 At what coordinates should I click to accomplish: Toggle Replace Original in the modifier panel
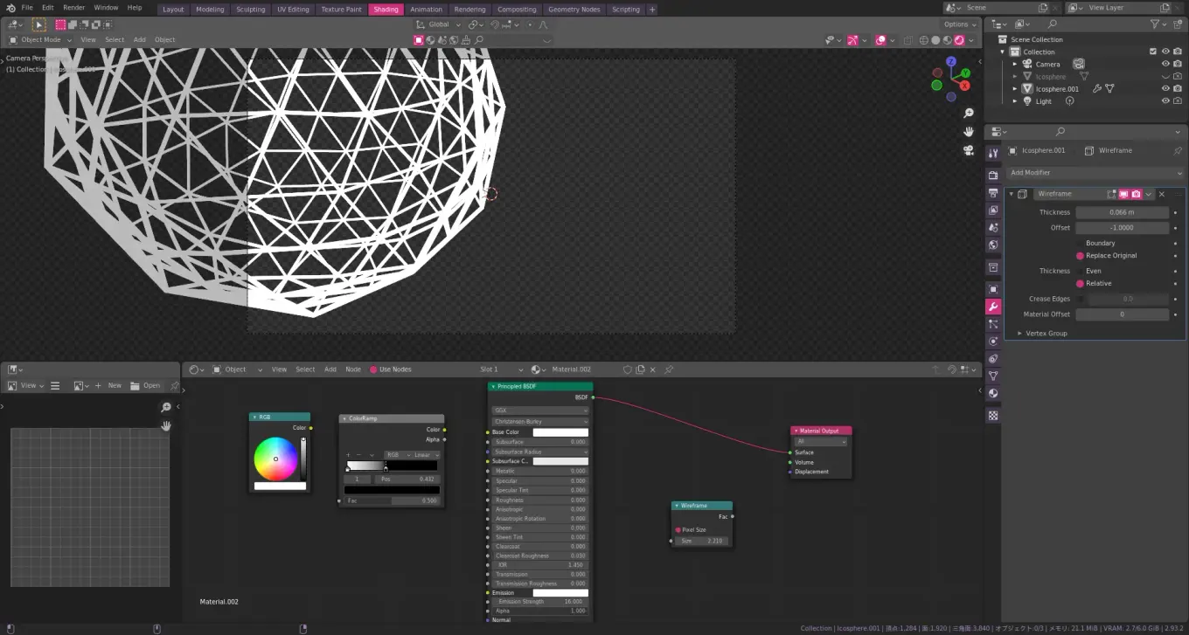pyautogui.click(x=1081, y=255)
